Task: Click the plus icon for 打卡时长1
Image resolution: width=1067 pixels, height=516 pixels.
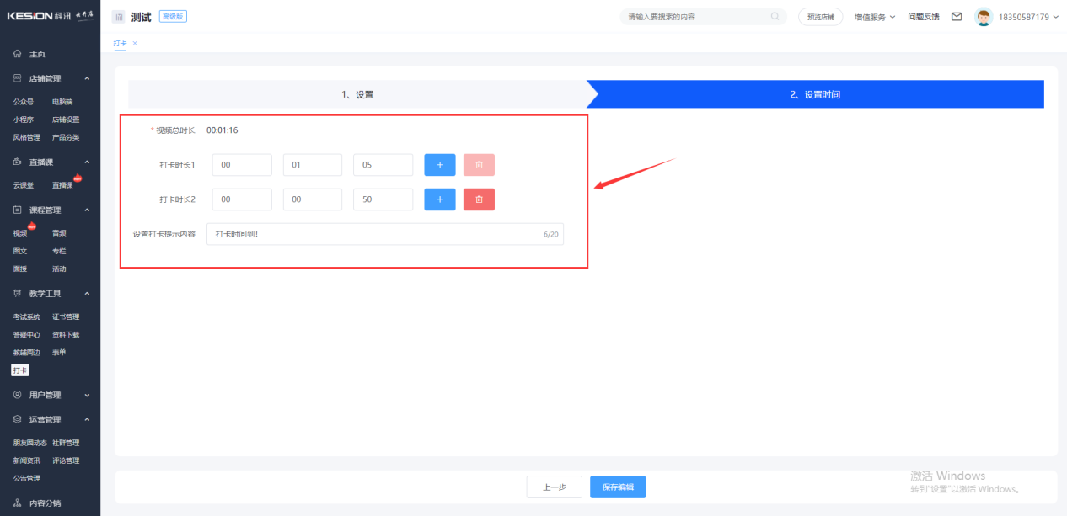Action: click(439, 165)
